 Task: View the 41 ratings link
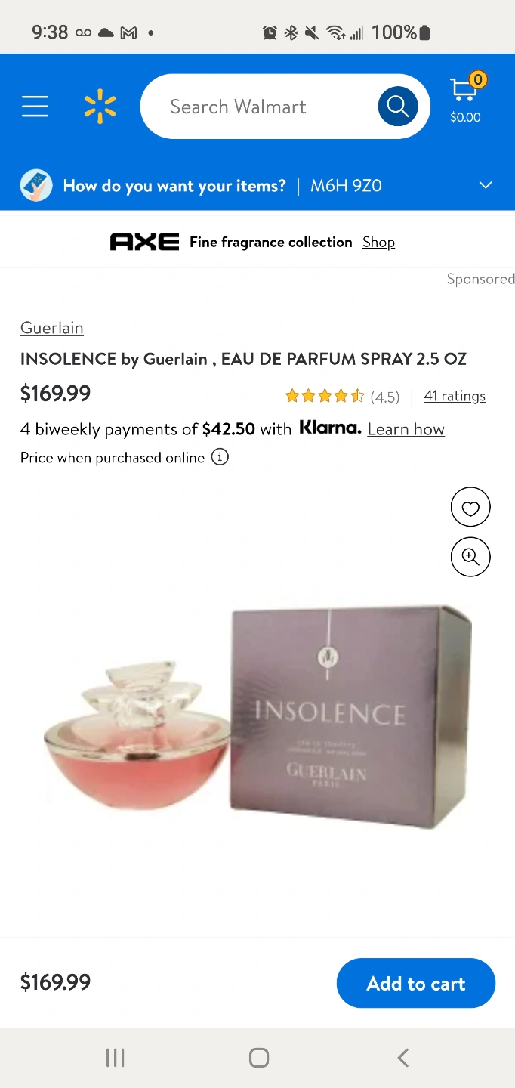455,396
